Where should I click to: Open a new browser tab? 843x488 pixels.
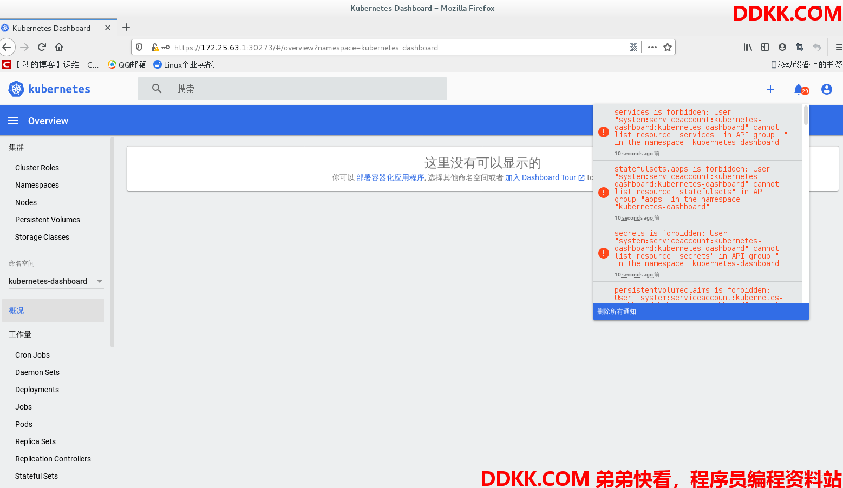pyautogui.click(x=126, y=27)
